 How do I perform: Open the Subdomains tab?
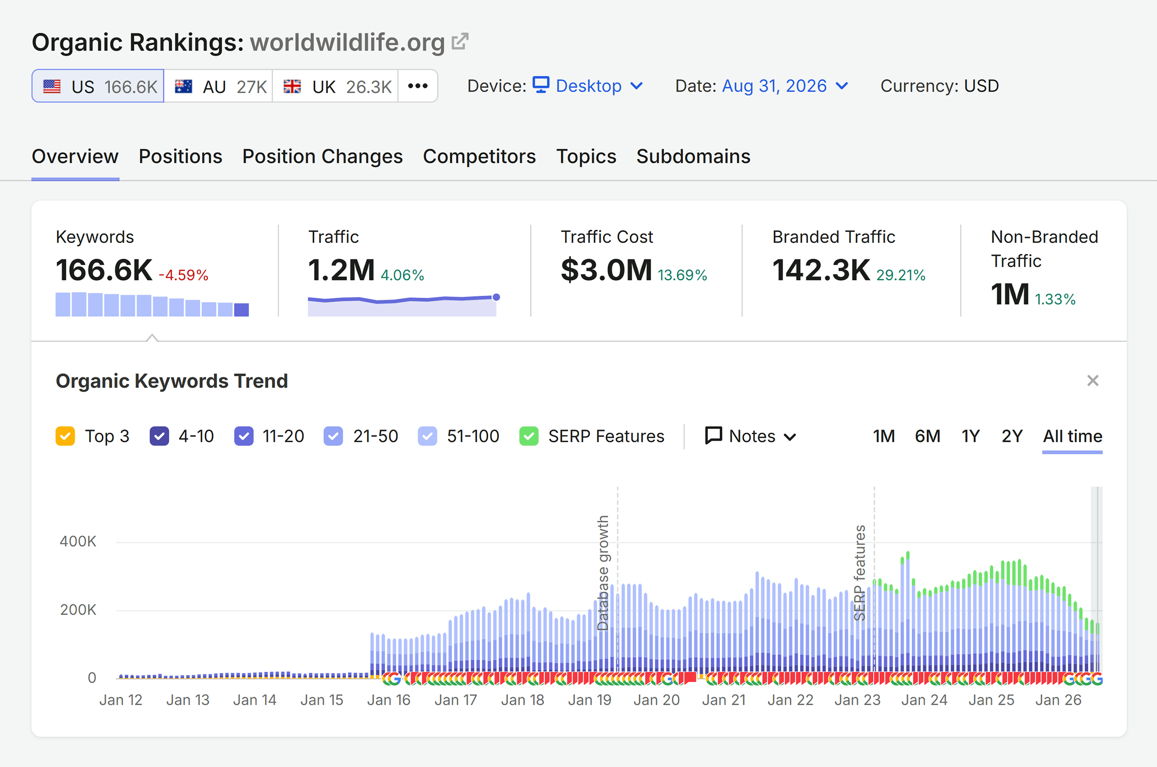click(x=693, y=156)
